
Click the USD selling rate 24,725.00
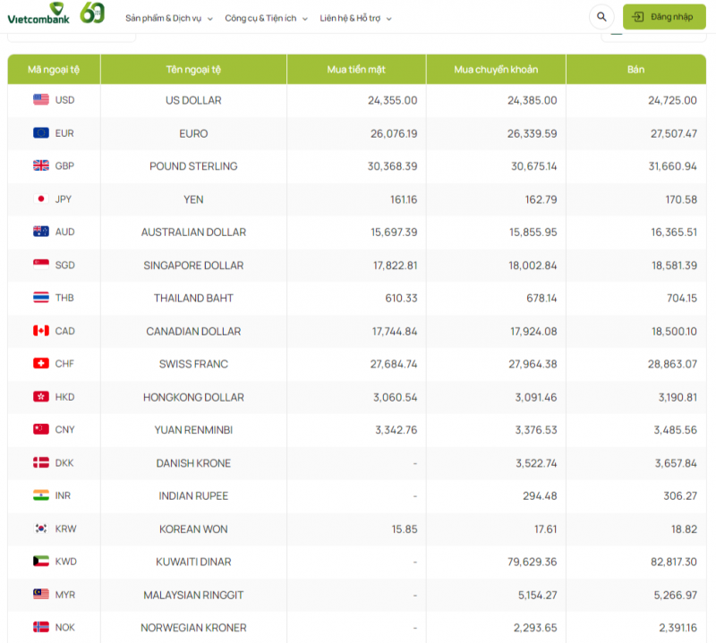pyautogui.click(x=671, y=100)
